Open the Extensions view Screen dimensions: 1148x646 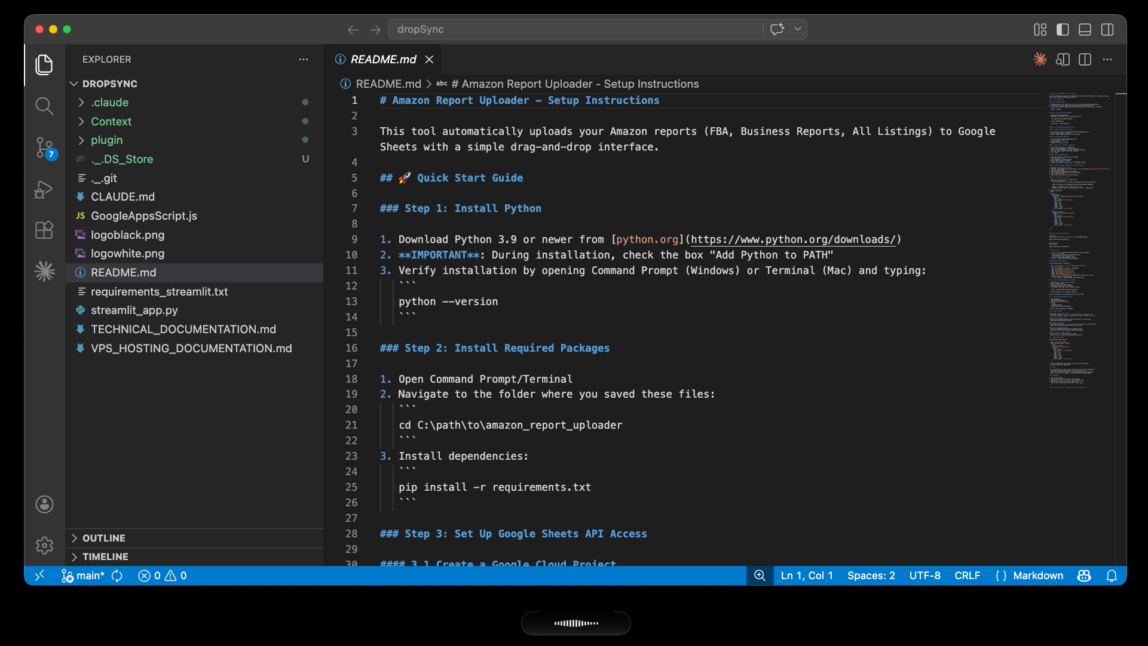pos(44,230)
